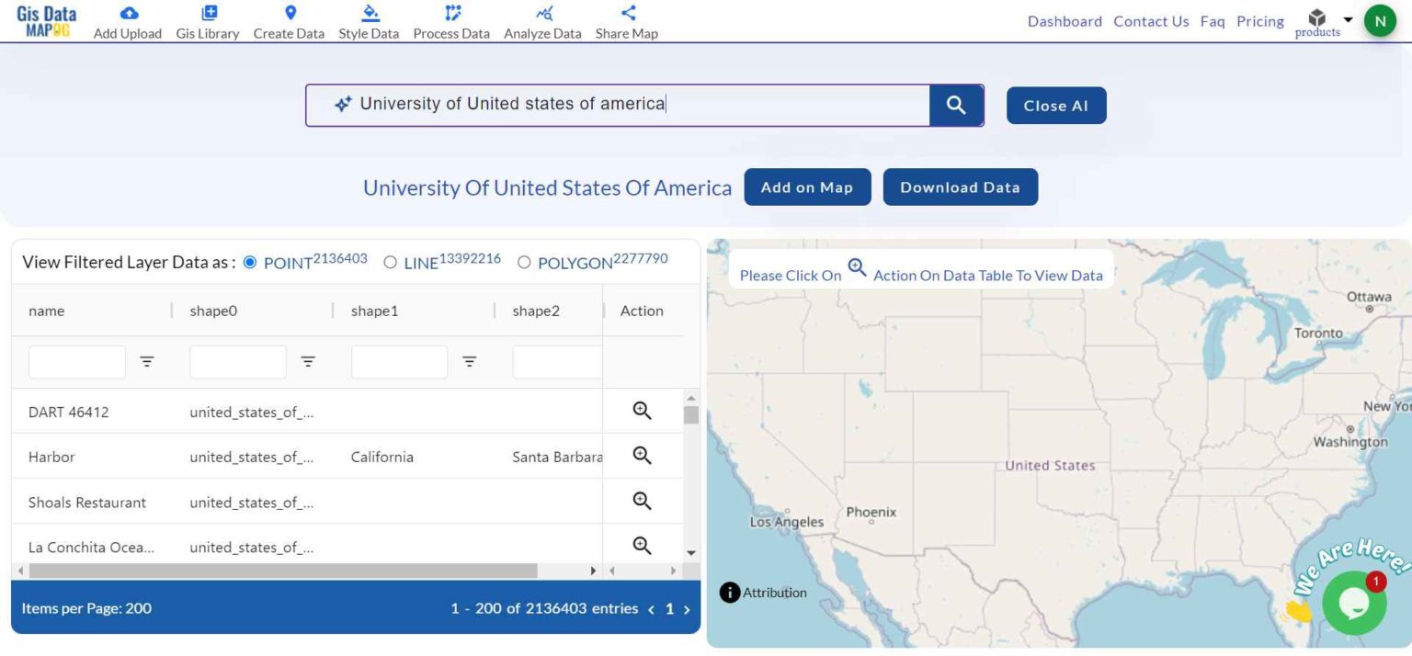Select the LINE layer radio button

pos(390,263)
